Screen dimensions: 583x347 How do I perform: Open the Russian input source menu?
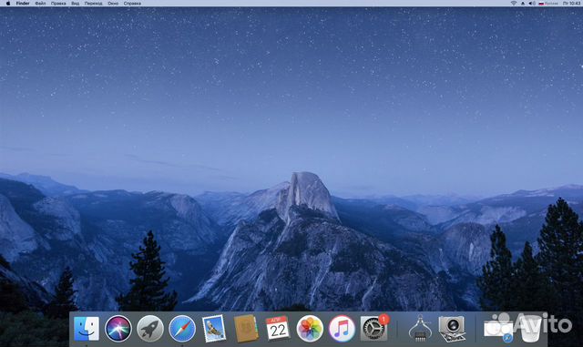(548, 4)
